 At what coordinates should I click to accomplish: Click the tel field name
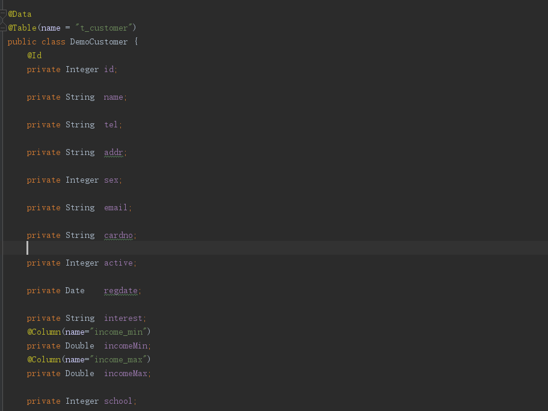[x=111, y=125]
